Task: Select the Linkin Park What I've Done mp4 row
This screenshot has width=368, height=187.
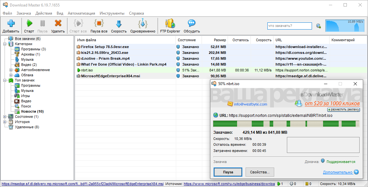Action: point(220,64)
